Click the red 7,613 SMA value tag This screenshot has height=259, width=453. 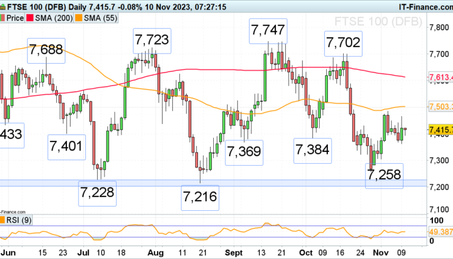coord(439,77)
